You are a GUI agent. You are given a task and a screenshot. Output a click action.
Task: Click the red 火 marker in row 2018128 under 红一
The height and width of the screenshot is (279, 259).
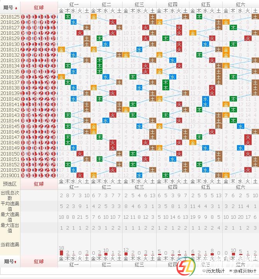[80, 33]
